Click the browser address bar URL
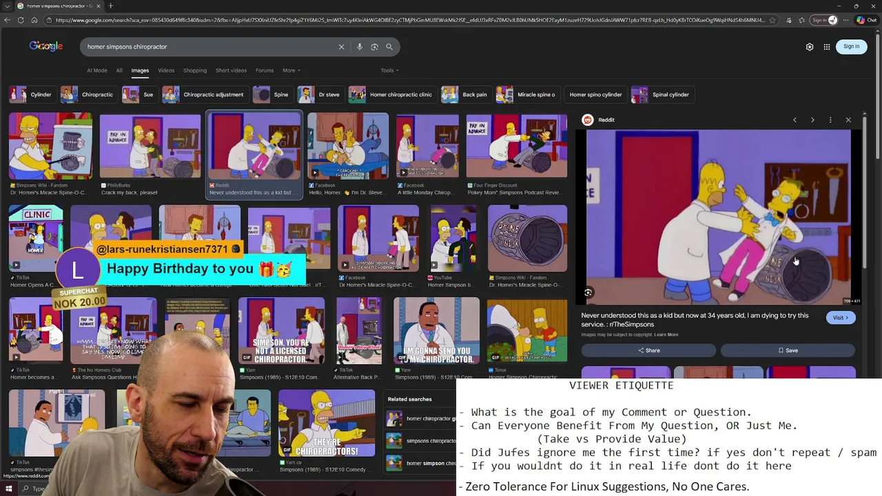 pos(410,20)
